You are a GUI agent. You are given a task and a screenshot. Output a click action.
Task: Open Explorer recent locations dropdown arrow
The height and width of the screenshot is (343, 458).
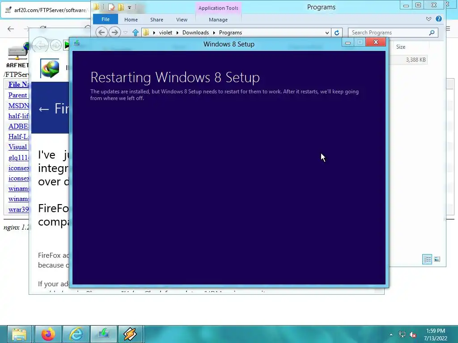(126, 32)
